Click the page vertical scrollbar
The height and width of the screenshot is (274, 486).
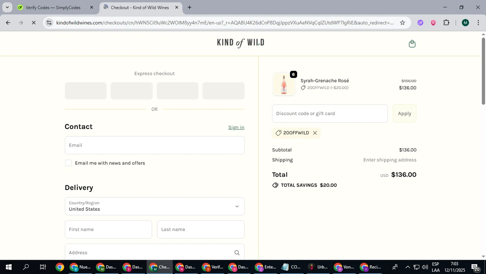pyautogui.click(x=483, y=71)
